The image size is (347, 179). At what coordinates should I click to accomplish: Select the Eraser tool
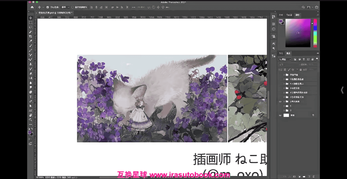pyautogui.click(x=31, y=73)
